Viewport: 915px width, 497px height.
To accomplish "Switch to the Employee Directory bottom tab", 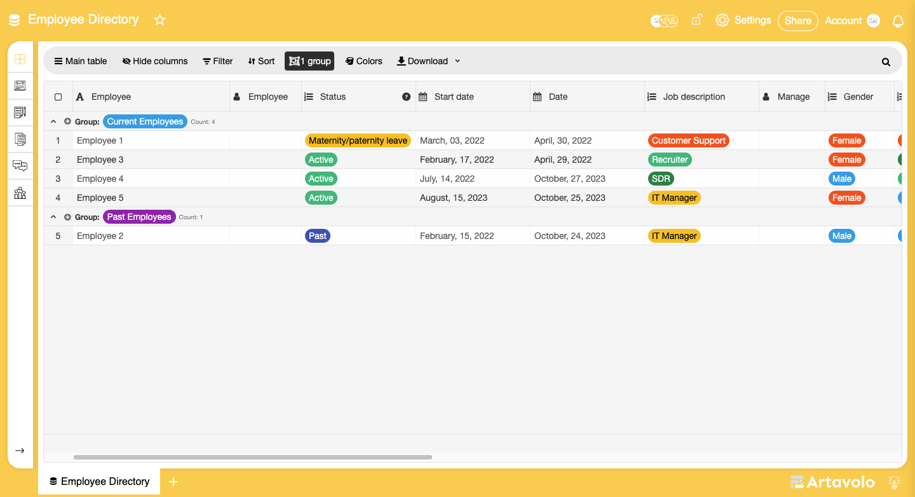I will click(x=99, y=482).
